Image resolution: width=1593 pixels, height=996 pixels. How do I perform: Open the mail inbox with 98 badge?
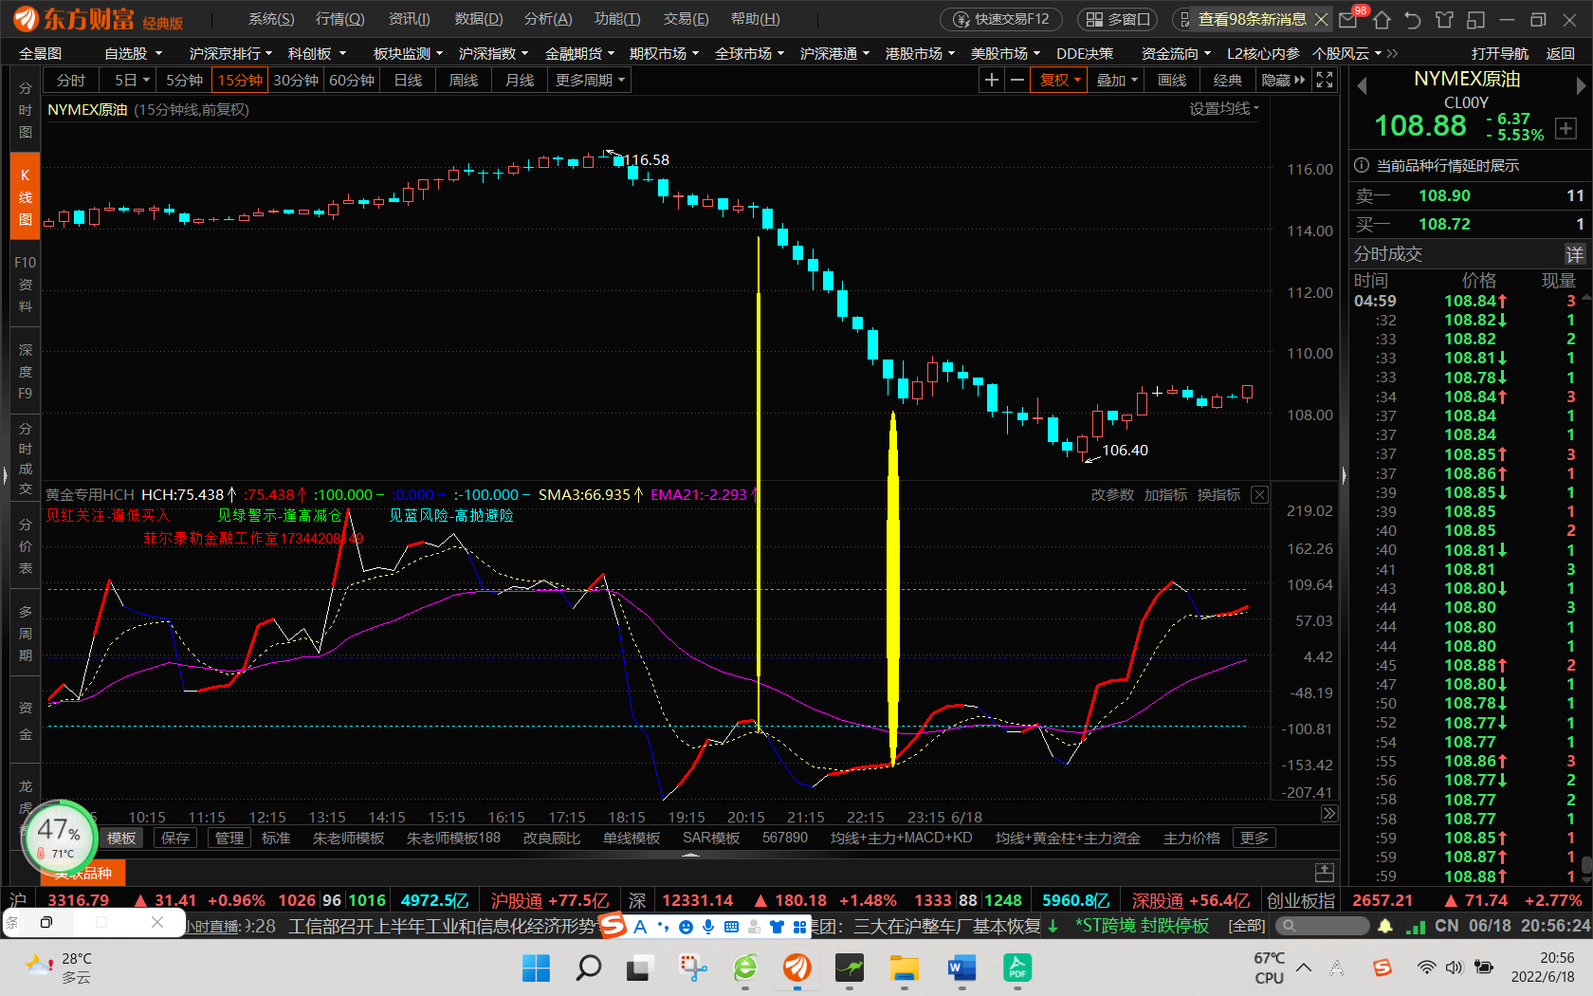pos(1348,19)
